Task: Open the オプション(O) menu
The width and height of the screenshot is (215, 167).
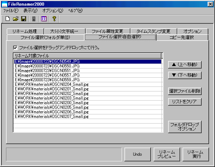Action: coord(53,11)
